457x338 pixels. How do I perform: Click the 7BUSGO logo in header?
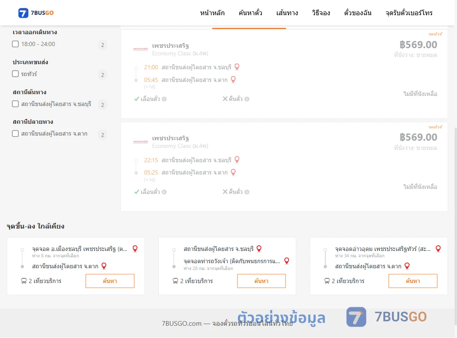pyautogui.click(x=36, y=13)
